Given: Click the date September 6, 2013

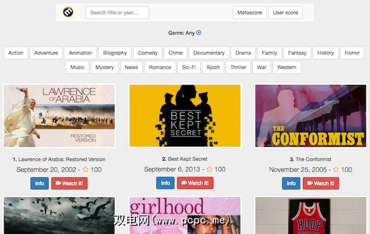Looking at the screenshot, I should (172, 169).
